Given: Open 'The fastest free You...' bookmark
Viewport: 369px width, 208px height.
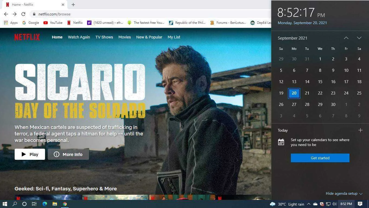Looking at the screenshot, I should coord(146,23).
